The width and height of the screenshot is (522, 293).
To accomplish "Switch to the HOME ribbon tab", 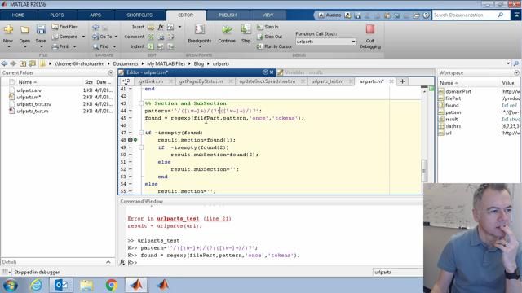I will click(x=18, y=15).
